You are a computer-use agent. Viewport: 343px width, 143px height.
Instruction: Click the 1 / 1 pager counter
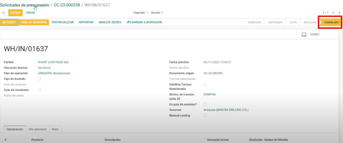(326, 13)
